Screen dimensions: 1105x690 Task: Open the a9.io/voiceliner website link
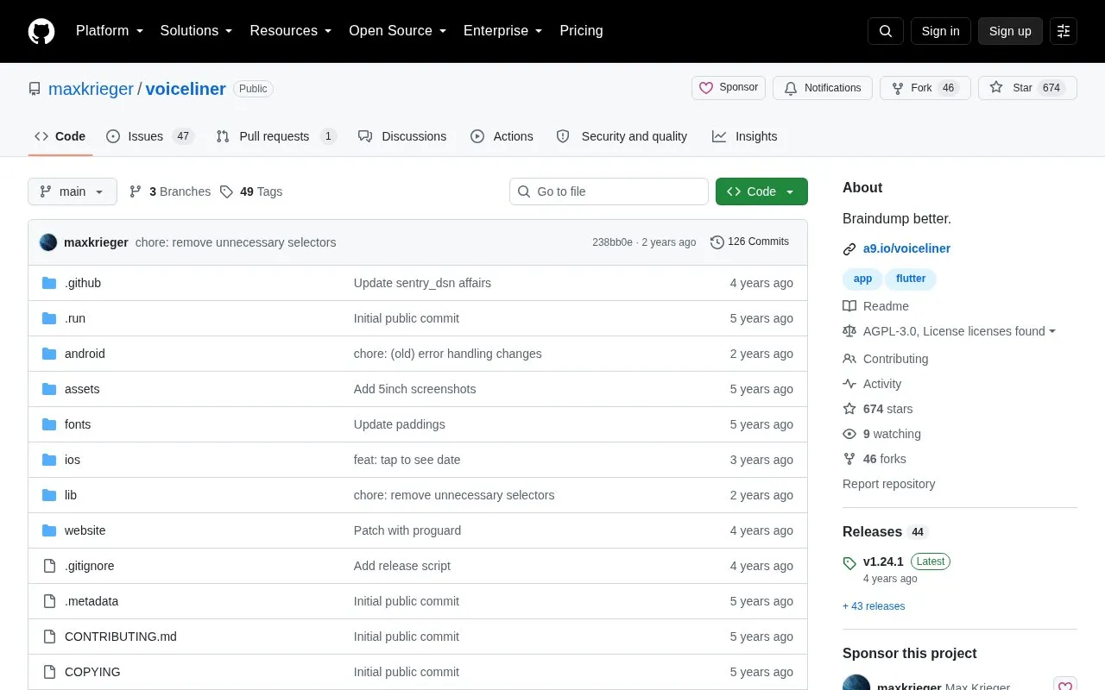click(x=906, y=248)
